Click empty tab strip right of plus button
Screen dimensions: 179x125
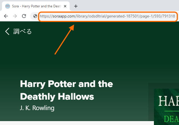tap(127, 6)
